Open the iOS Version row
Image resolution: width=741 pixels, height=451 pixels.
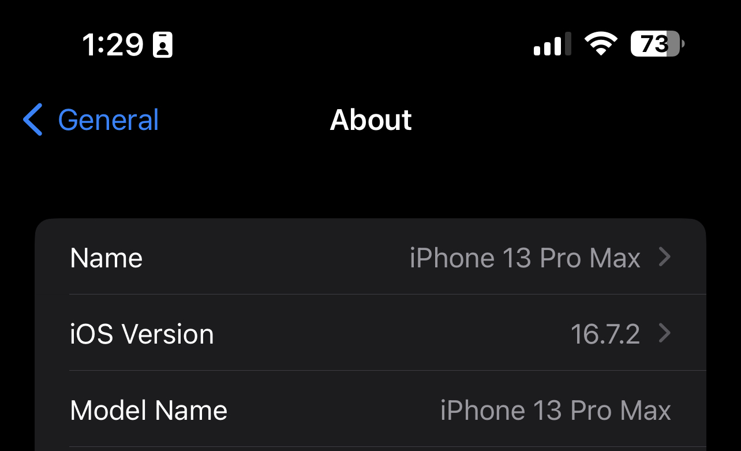[370, 333]
